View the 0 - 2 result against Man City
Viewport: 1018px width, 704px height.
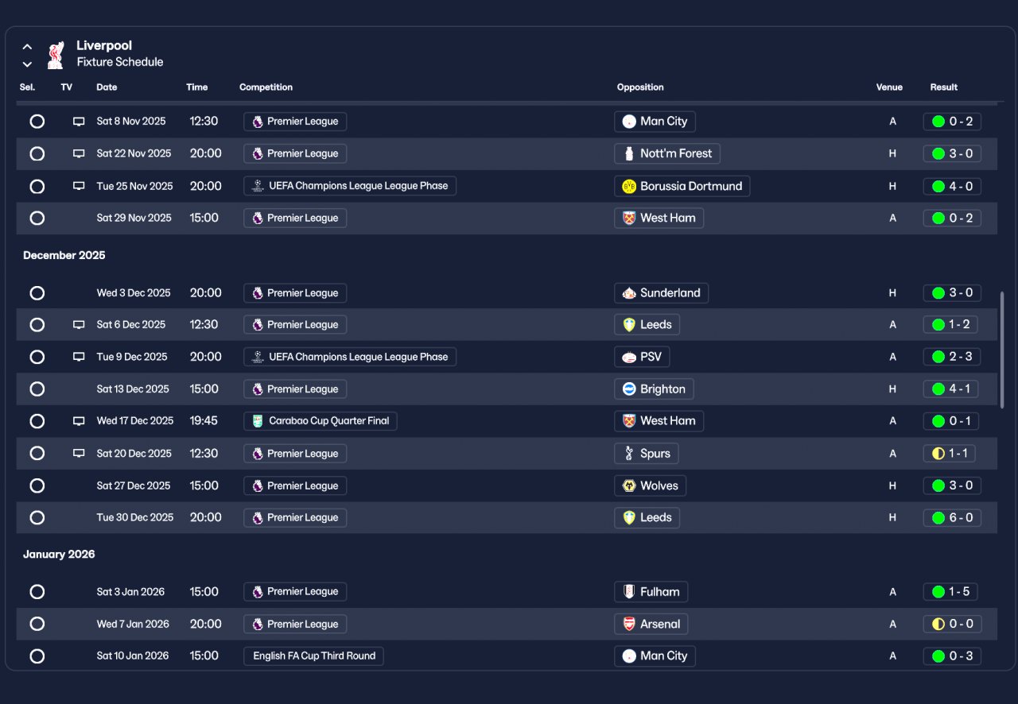[x=952, y=122]
